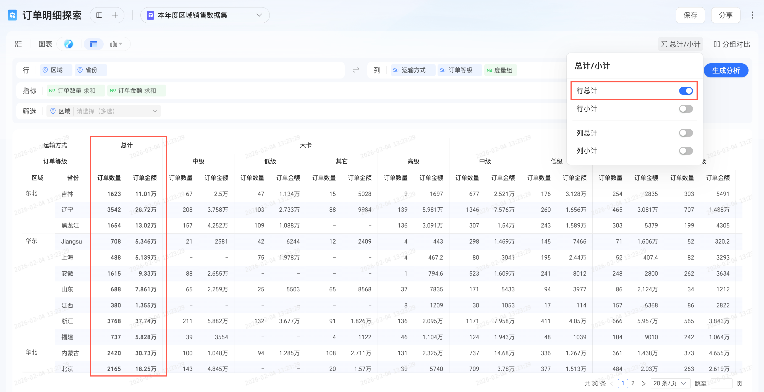Viewport: 764px width, 392px height.
Task: Enable the 列总计 toggle
Action: [685, 133]
